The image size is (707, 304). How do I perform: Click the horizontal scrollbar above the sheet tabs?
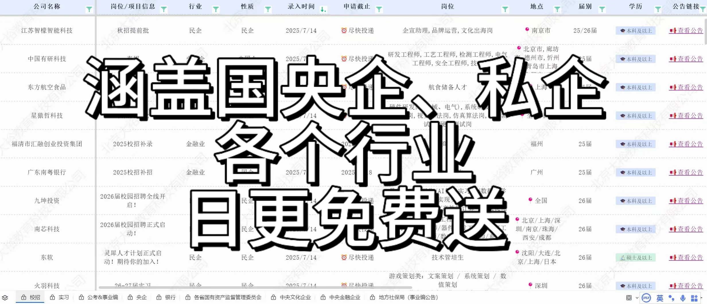(255, 287)
